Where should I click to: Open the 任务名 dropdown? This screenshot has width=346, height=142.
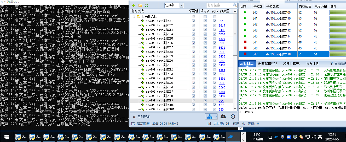tap(181, 5)
